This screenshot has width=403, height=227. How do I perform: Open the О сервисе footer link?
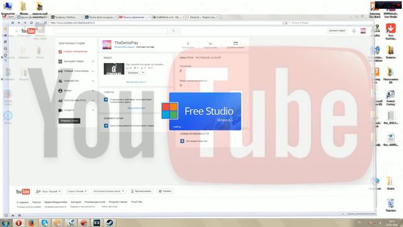tap(23, 202)
